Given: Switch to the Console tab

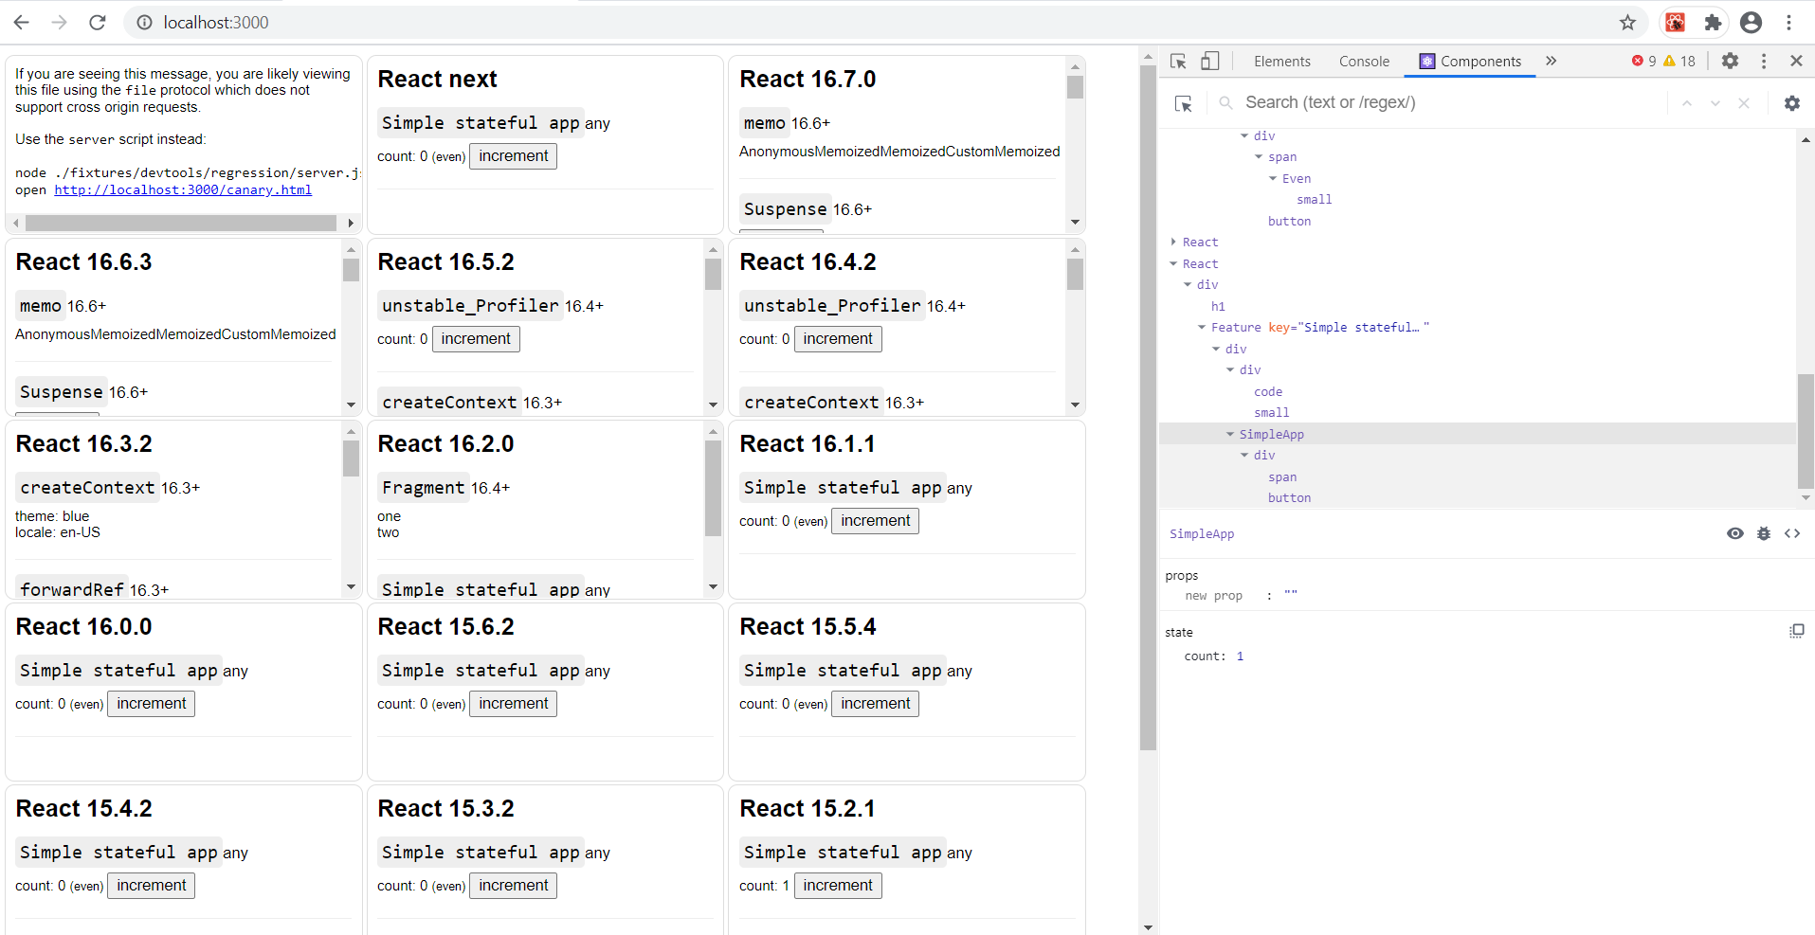Looking at the screenshot, I should tap(1364, 62).
